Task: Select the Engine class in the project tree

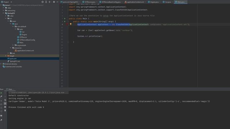Action: [x=23, y=34]
